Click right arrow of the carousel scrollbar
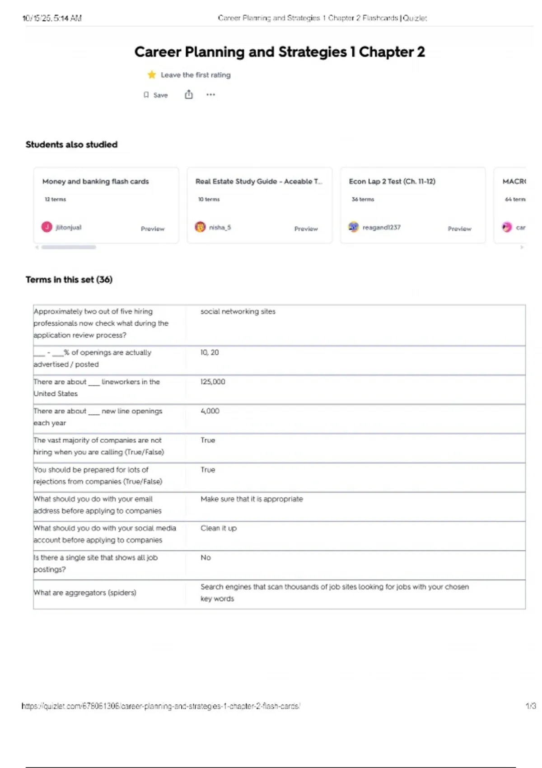The image size is (542, 768). (522, 247)
